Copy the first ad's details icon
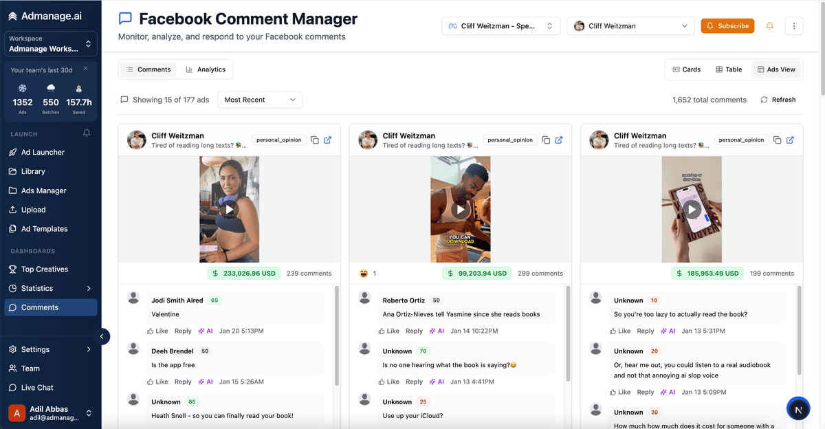Image resolution: width=825 pixels, height=429 pixels. pyautogui.click(x=315, y=140)
